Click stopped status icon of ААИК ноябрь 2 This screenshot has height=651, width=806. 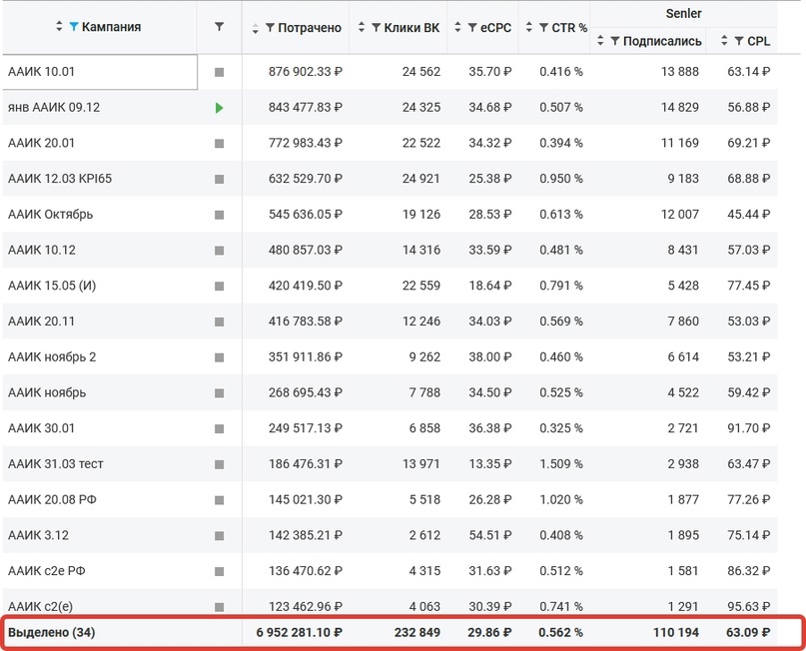click(220, 357)
